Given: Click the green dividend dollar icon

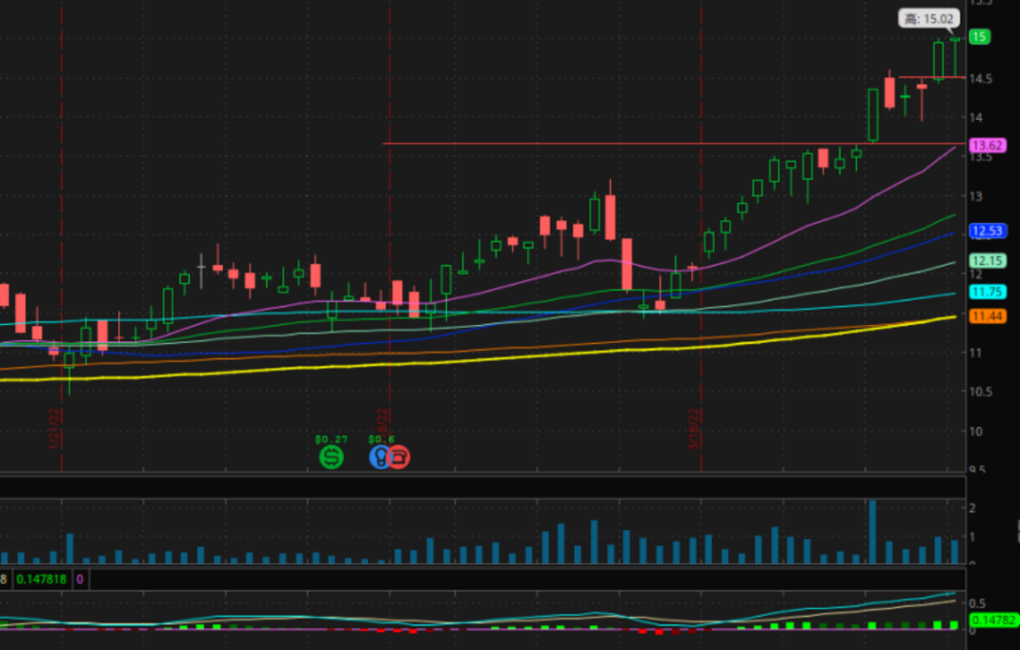Looking at the screenshot, I should click(x=331, y=457).
